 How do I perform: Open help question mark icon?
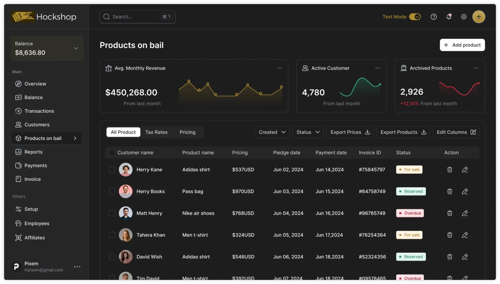(x=434, y=17)
